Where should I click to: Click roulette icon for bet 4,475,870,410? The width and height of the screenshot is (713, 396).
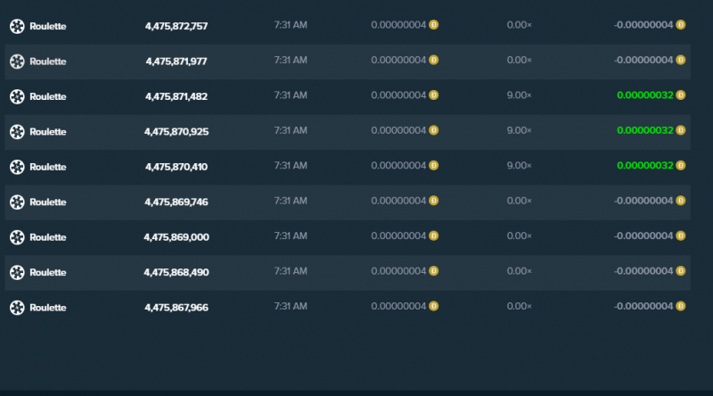(x=17, y=167)
